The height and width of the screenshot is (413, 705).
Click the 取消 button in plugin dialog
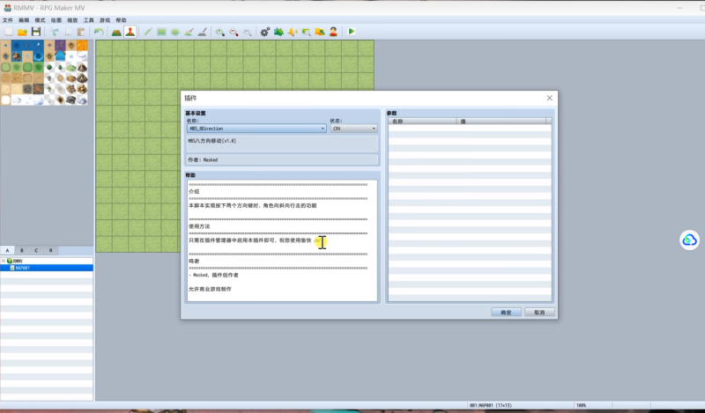coord(539,313)
